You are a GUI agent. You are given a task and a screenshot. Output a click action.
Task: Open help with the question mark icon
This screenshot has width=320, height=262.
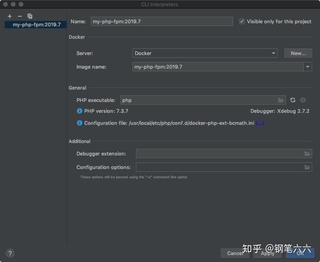(x=10, y=253)
